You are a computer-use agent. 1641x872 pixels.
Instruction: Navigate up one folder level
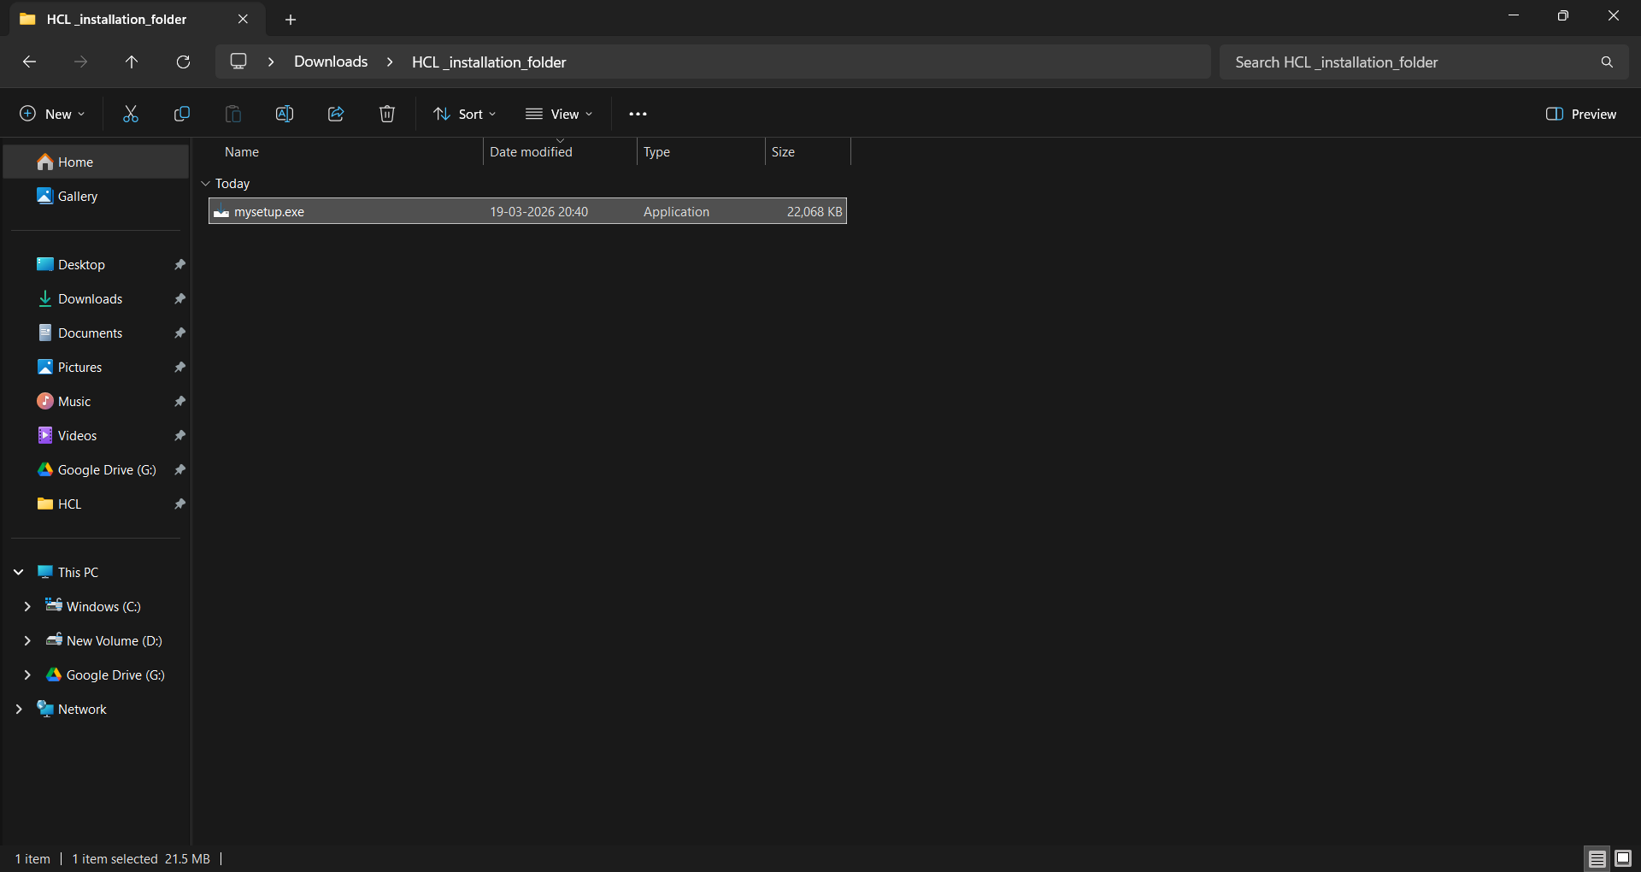132,62
